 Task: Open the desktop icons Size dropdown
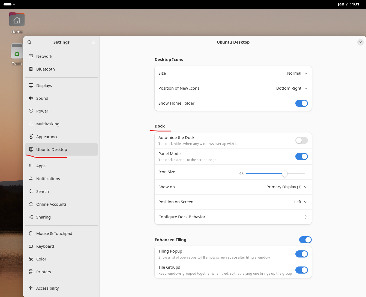click(x=297, y=73)
